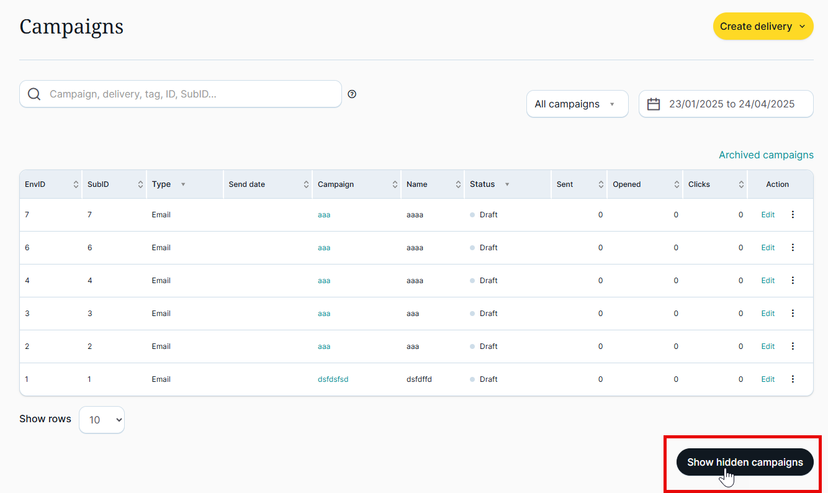Open the three-dot menu for EnvID 7

[793, 215]
